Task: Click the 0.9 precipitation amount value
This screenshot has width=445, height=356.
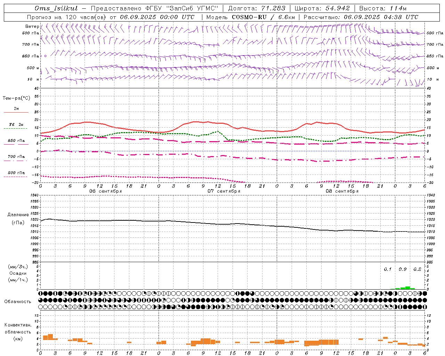Action: (403, 269)
